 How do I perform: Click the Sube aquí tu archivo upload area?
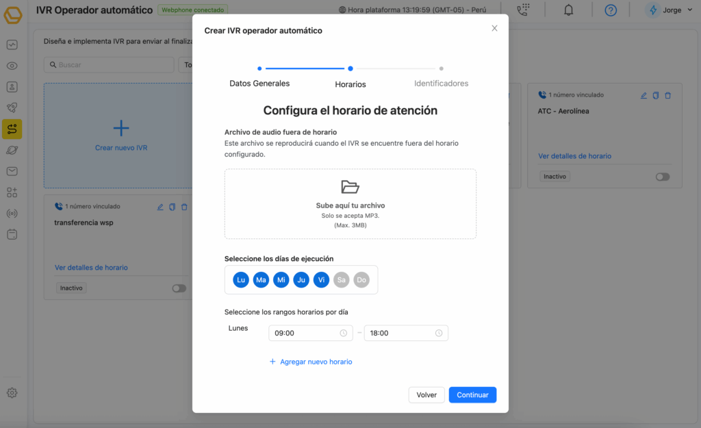(350, 204)
